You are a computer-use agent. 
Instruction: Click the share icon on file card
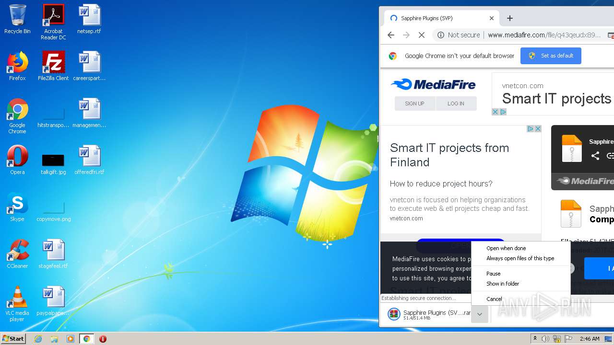click(595, 156)
